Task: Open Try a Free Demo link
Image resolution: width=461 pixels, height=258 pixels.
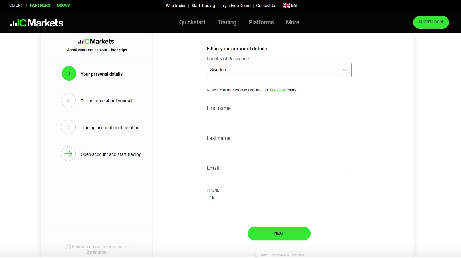Action: pyautogui.click(x=236, y=6)
